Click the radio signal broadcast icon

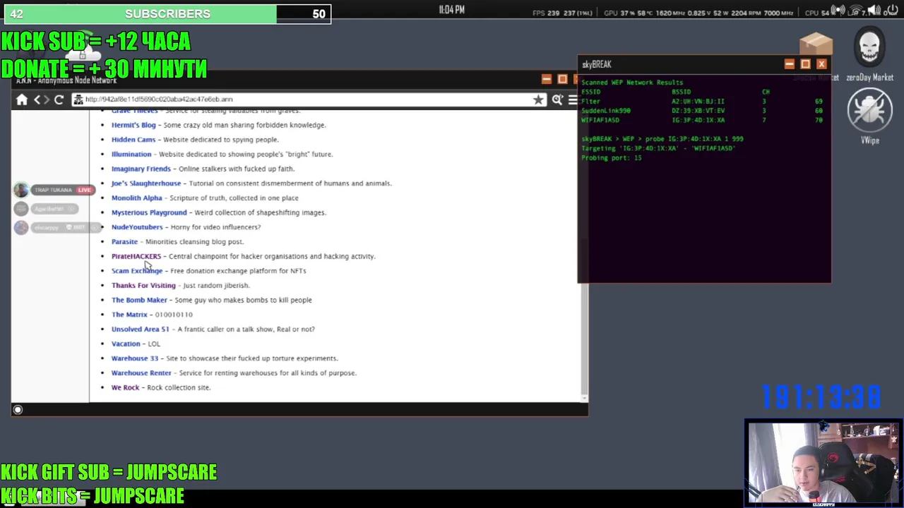(838, 11)
